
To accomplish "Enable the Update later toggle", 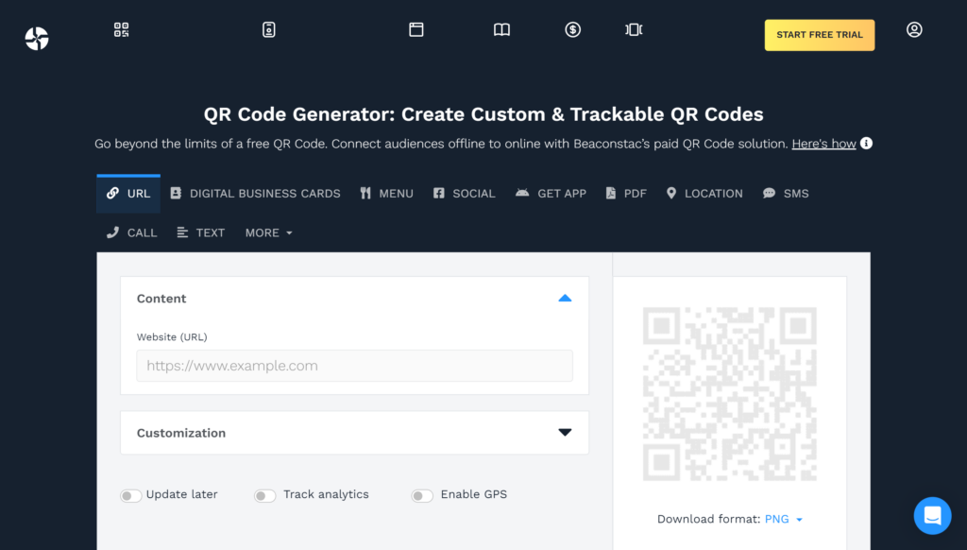I will pyautogui.click(x=130, y=494).
